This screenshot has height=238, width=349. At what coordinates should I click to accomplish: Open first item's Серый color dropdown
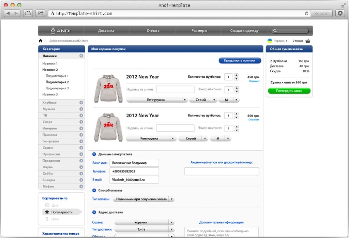[x=203, y=100]
